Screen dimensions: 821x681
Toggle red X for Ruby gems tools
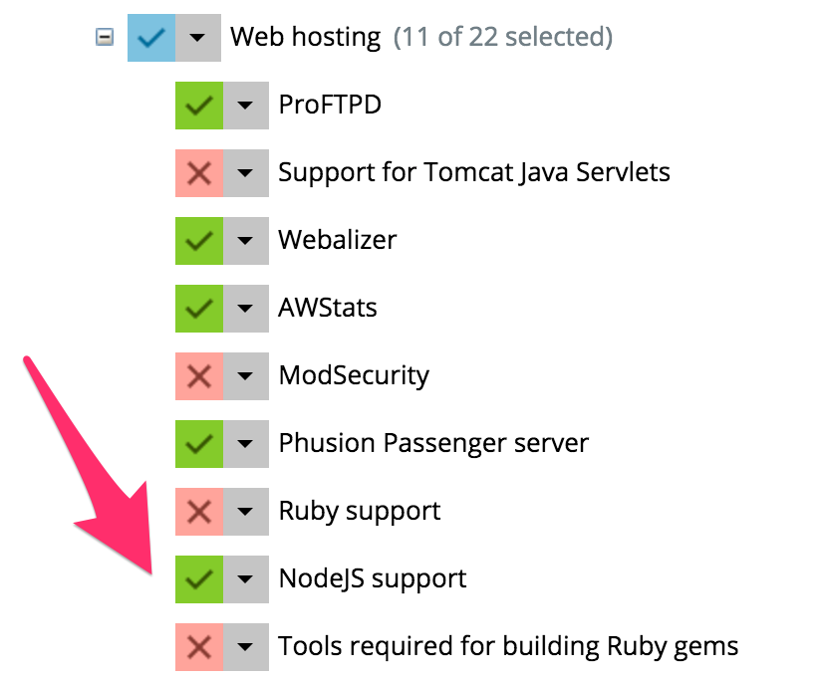tap(199, 647)
